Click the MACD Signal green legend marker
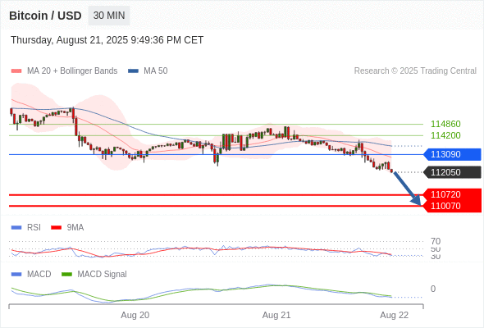 66,275
